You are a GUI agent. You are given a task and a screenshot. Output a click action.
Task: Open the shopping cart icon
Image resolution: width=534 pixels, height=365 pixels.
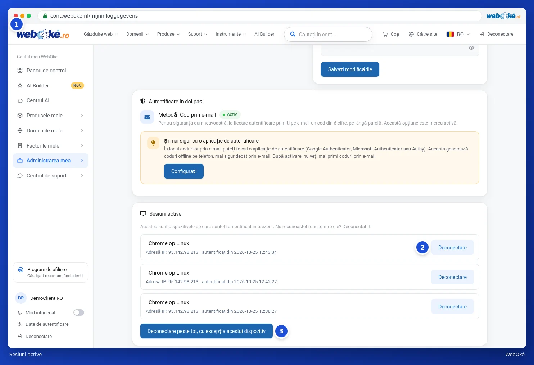[385, 34]
